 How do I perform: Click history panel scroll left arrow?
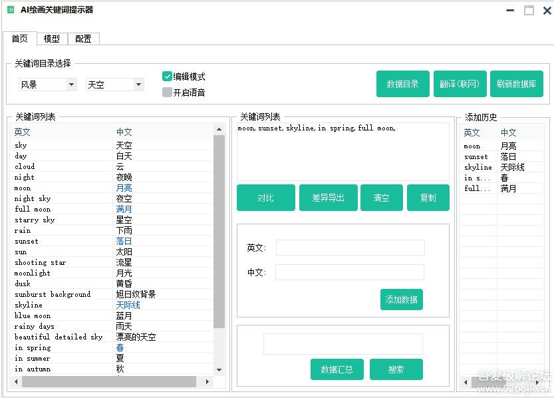coord(466,382)
